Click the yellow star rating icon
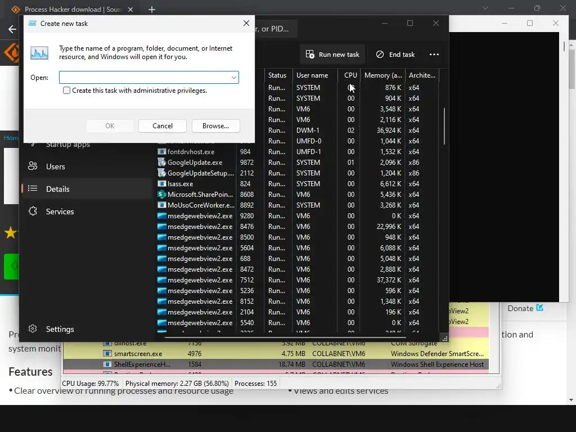The width and height of the screenshot is (576, 432). pos(10,232)
